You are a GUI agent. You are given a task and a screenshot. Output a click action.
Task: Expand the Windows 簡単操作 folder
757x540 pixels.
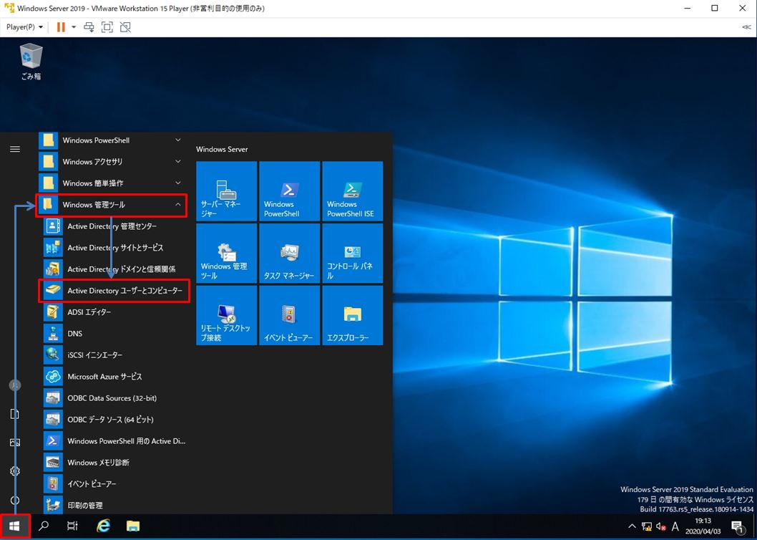(112, 183)
